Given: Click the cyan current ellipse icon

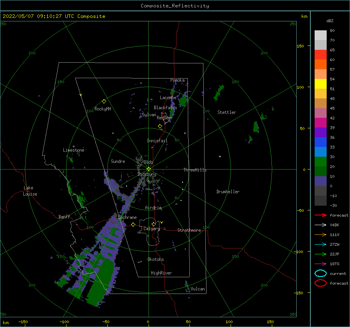Looking at the screenshot, I should pos(320,273).
